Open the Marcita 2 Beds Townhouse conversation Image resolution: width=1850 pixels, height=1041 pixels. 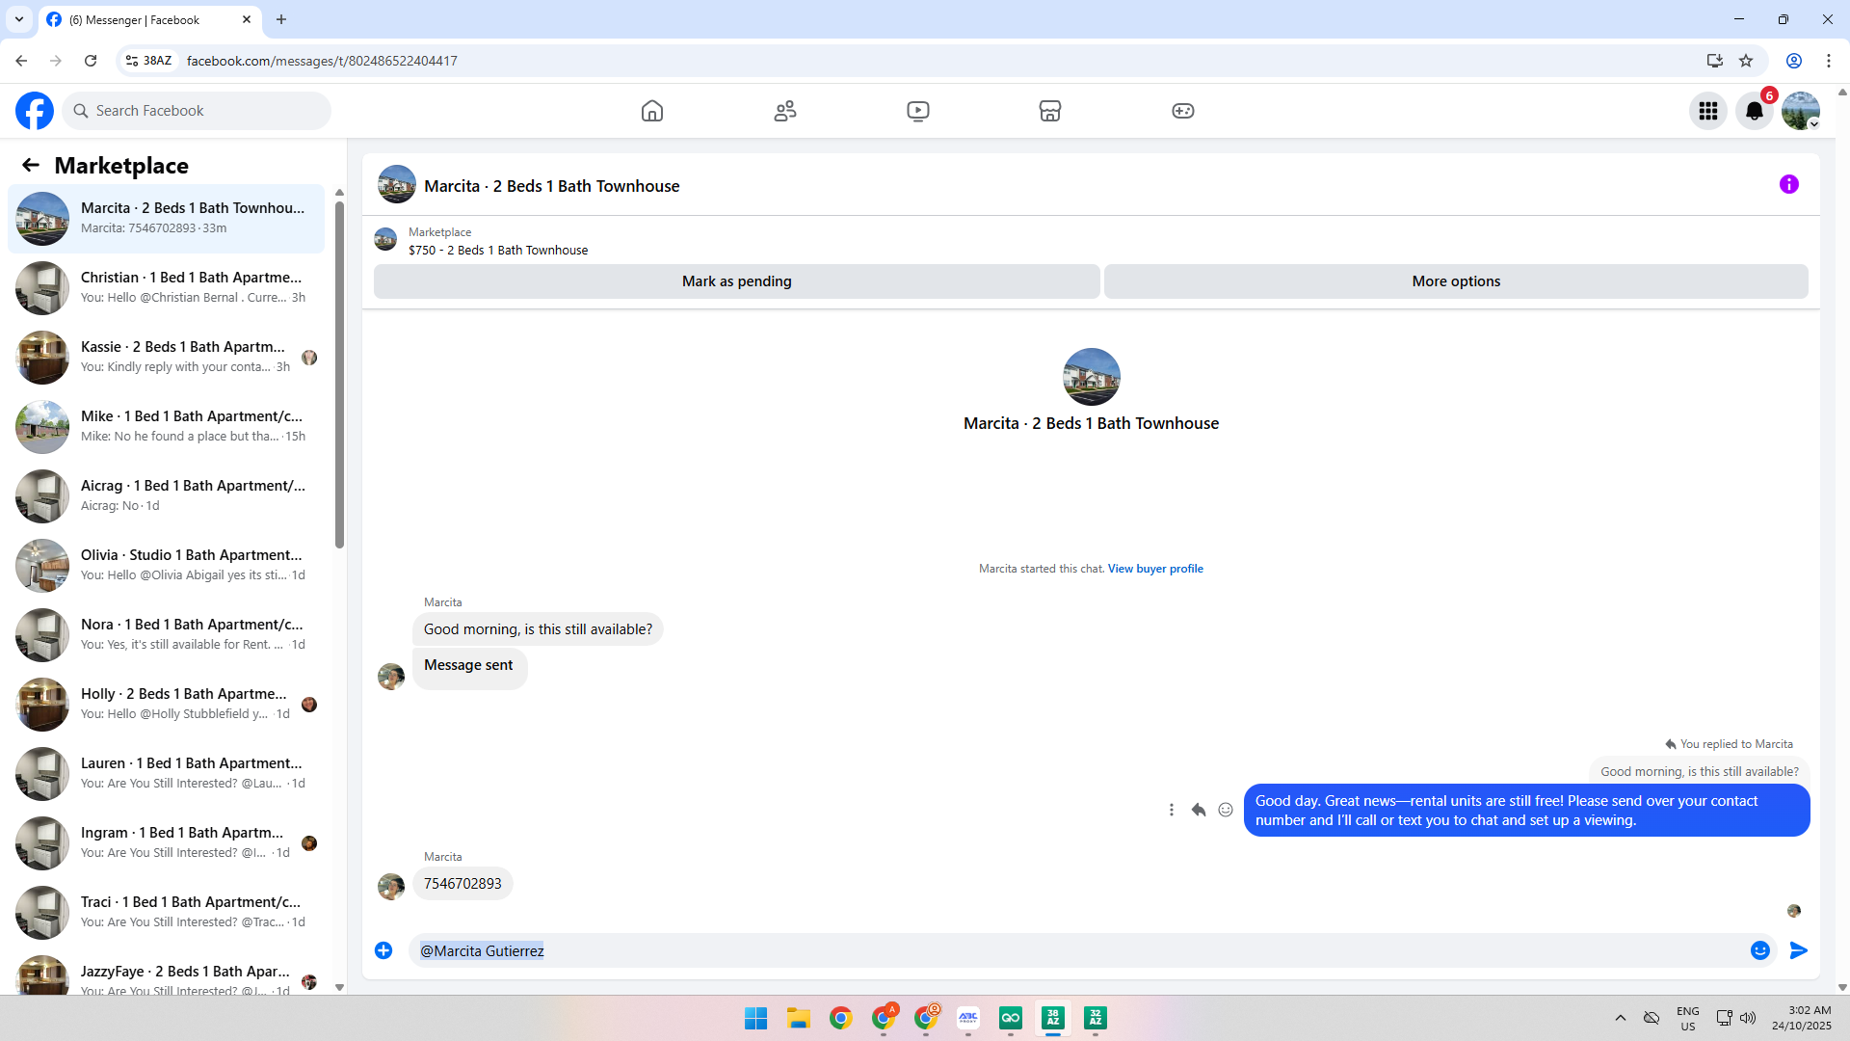(x=167, y=219)
